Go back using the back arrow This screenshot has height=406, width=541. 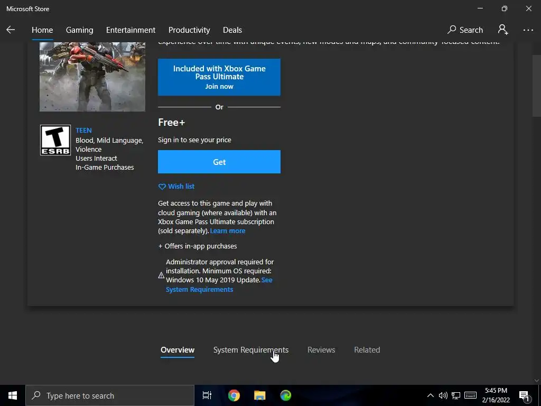[x=11, y=30]
